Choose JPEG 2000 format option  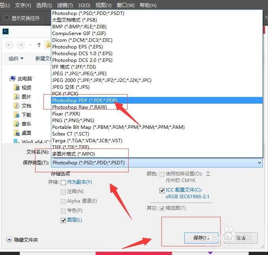[157, 80]
